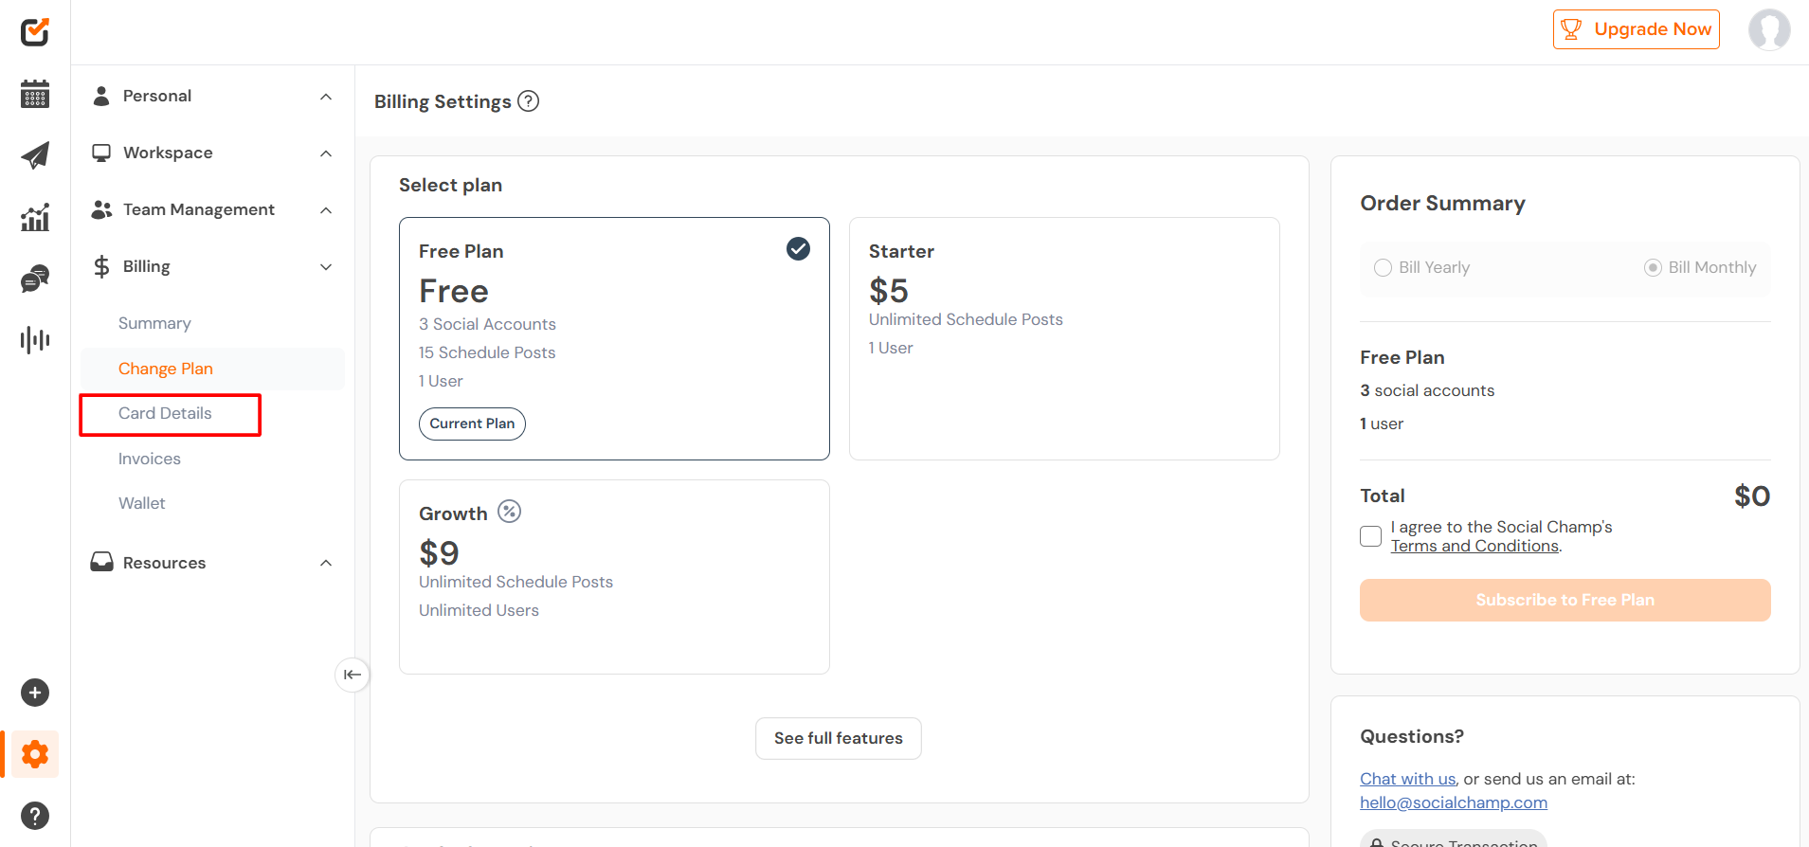Go to the Invoices menu item
Viewport: 1809px width, 847px height.
point(149,459)
